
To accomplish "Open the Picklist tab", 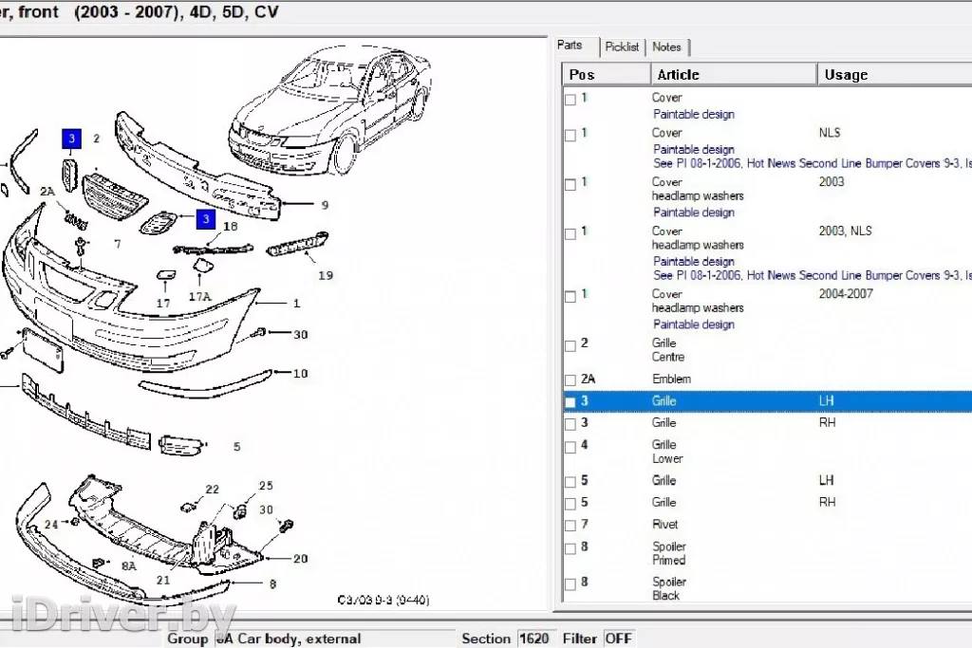I will click(622, 47).
